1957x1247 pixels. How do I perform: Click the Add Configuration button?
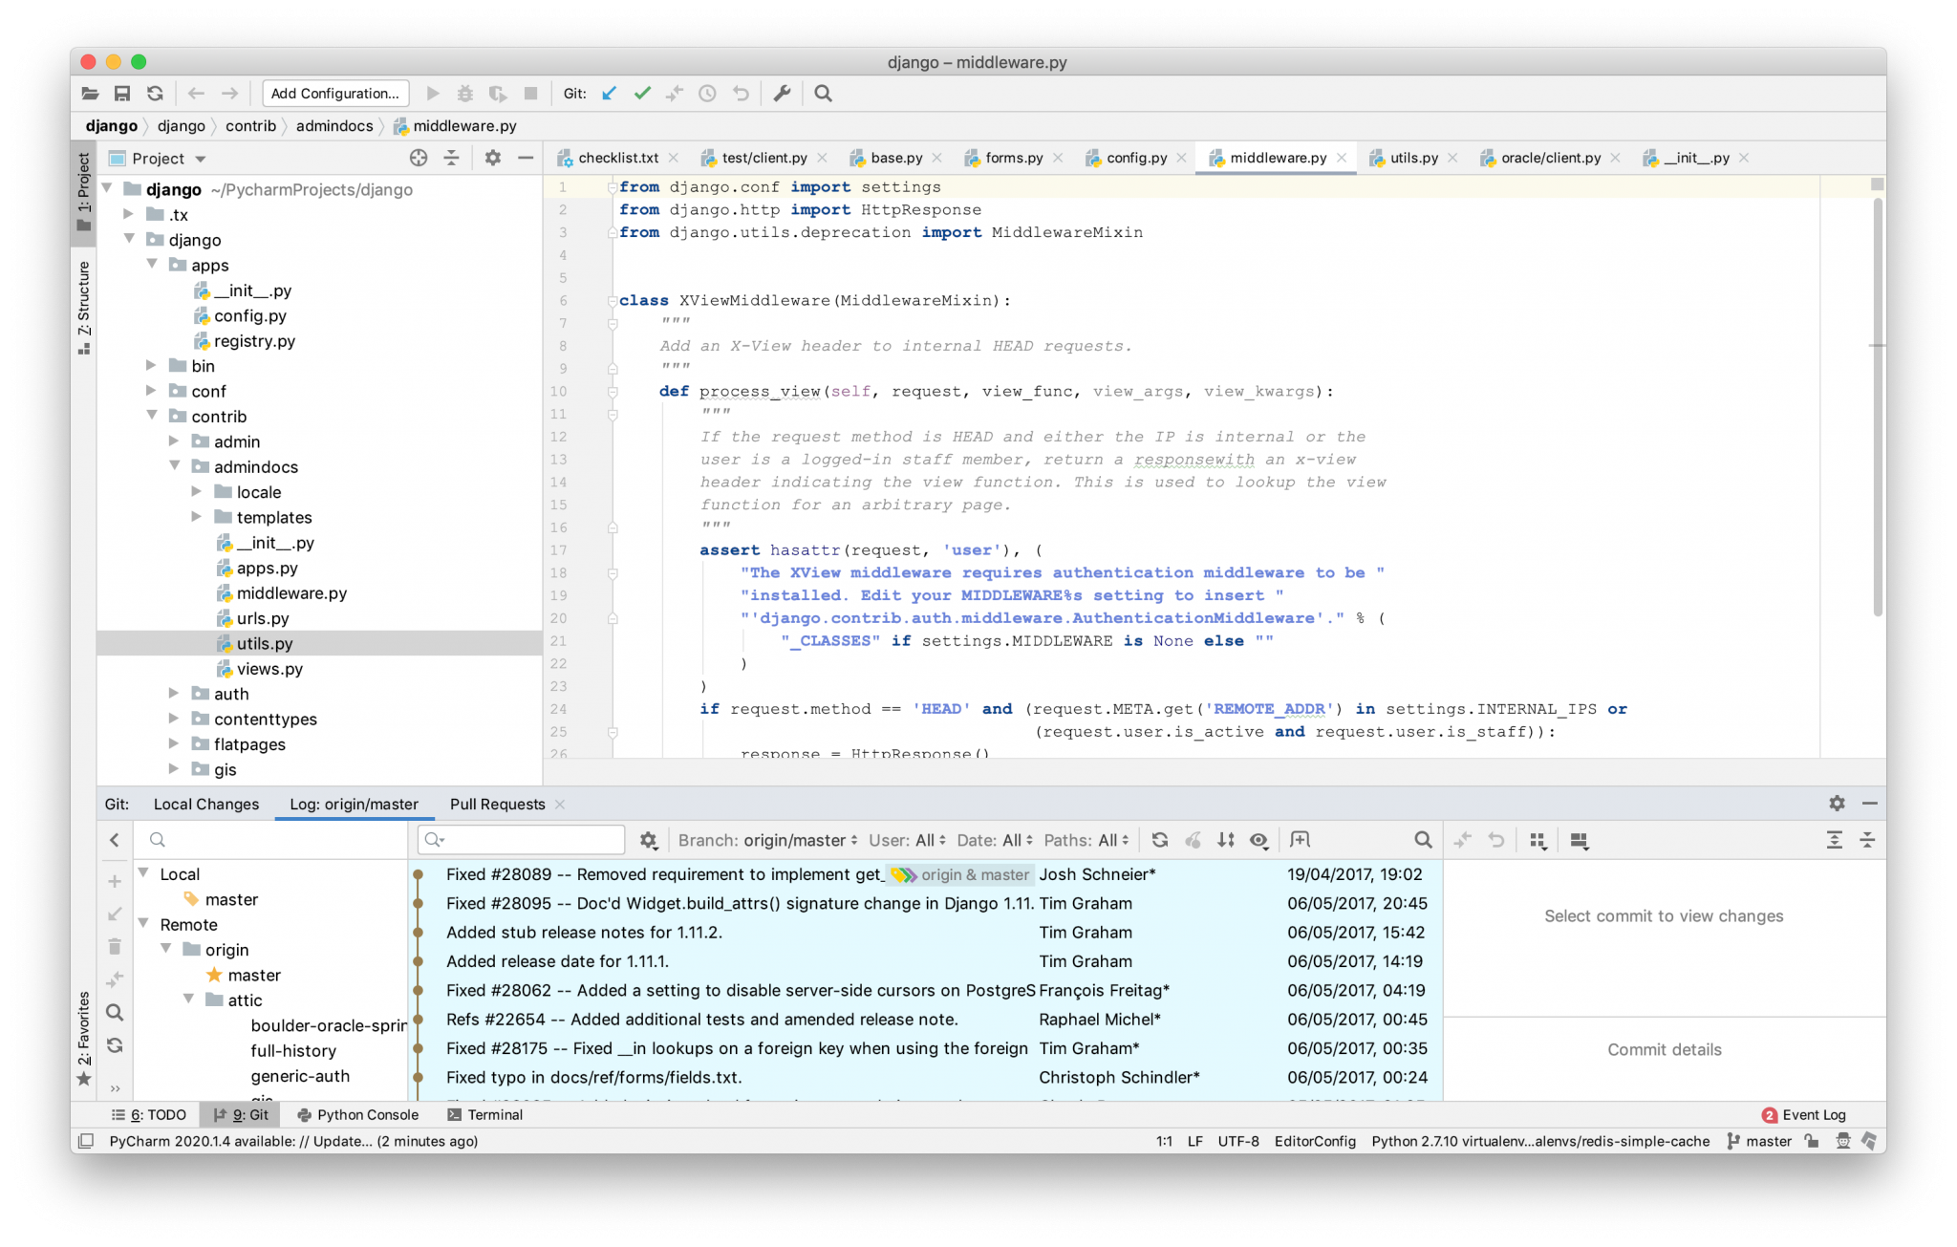334,93
